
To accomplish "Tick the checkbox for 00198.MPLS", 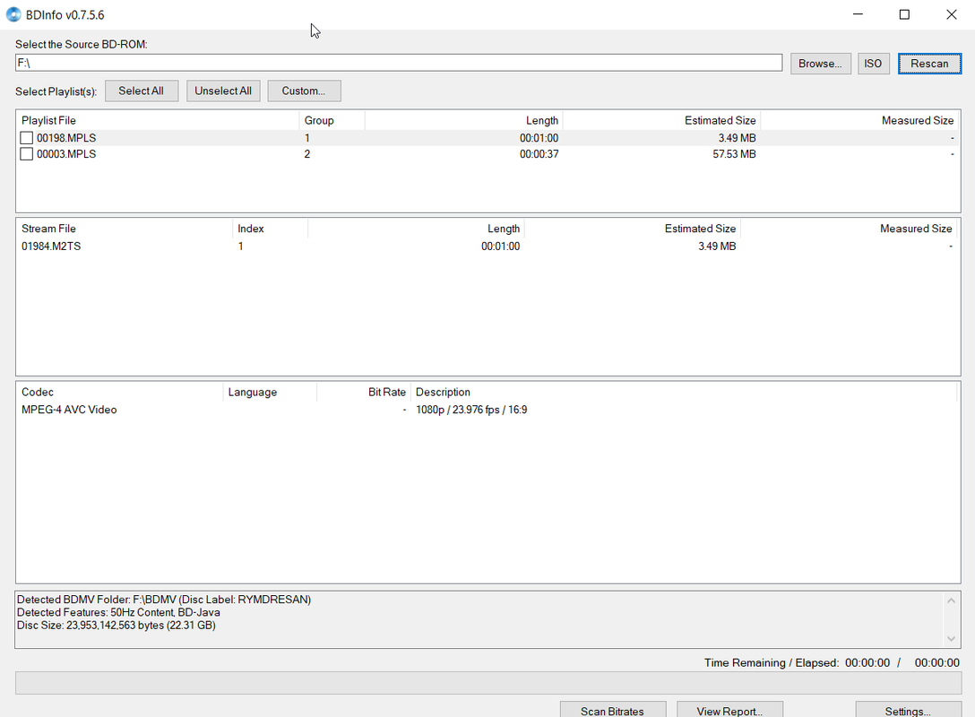I will pyautogui.click(x=26, y=138).
